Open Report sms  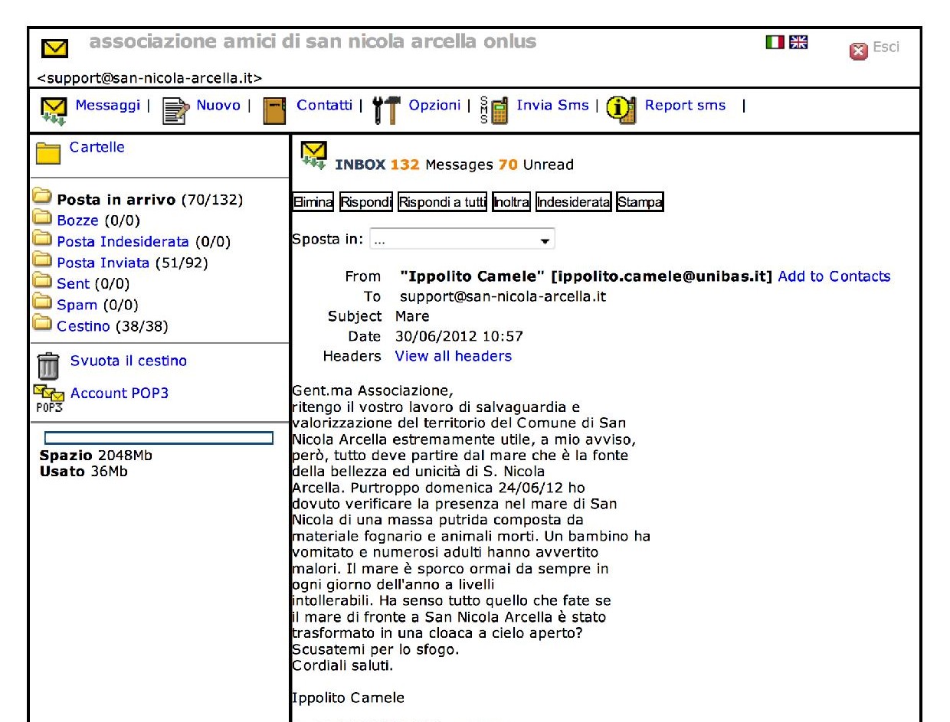tap(685, 106)
